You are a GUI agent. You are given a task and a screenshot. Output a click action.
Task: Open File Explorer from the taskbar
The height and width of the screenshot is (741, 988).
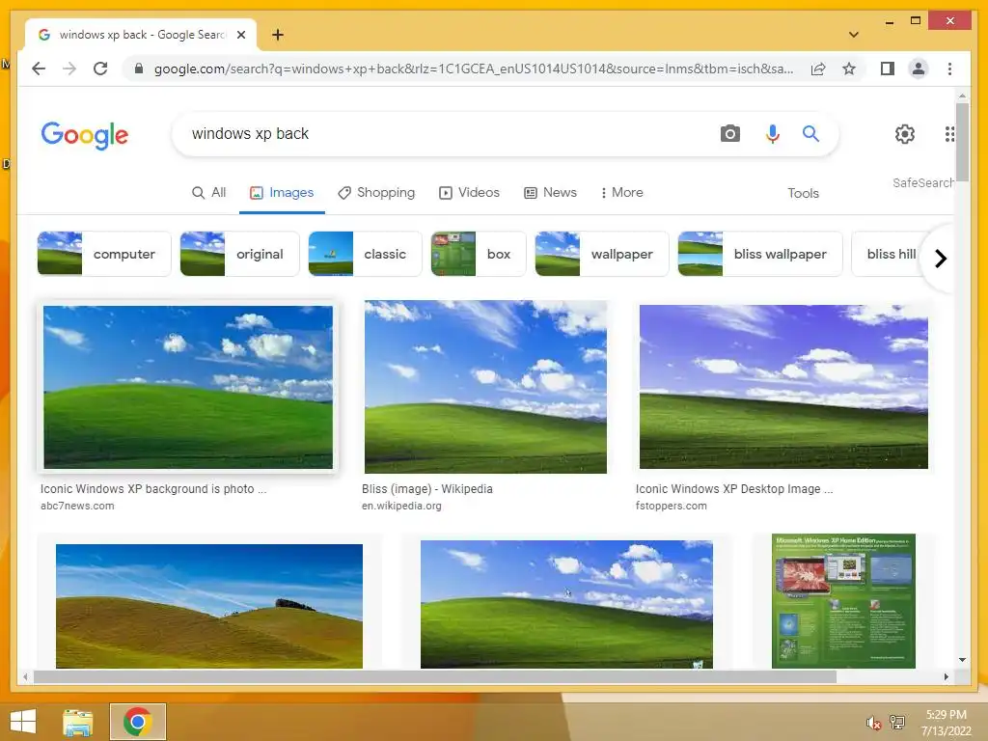tap(78, 722)
